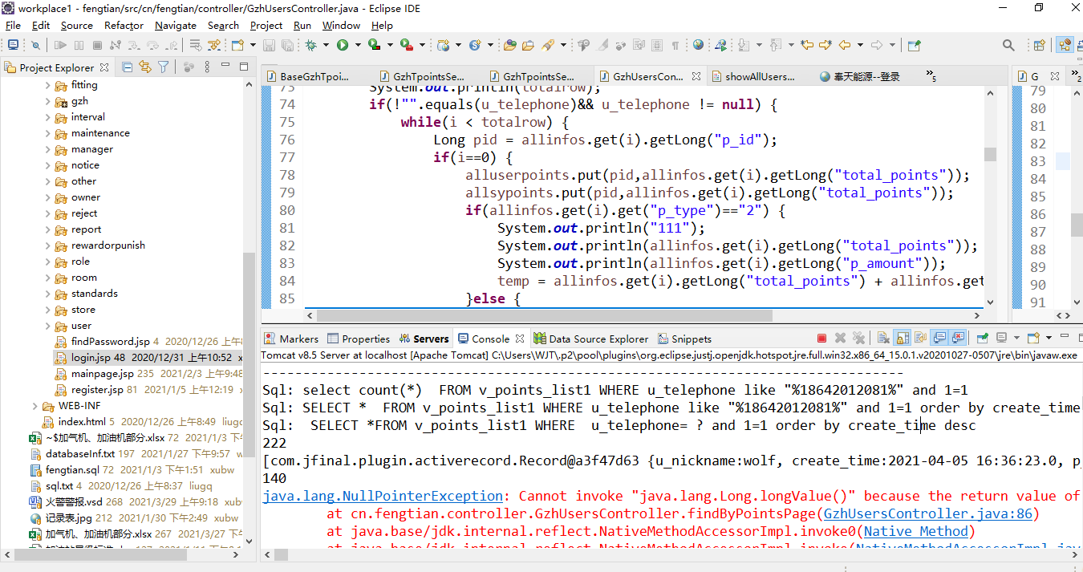Open the Refactor menu

tap(124, 25)
